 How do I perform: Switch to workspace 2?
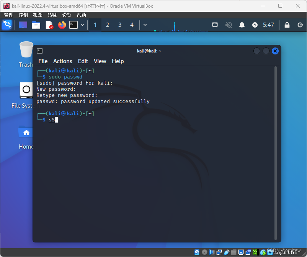coord(108,25)
